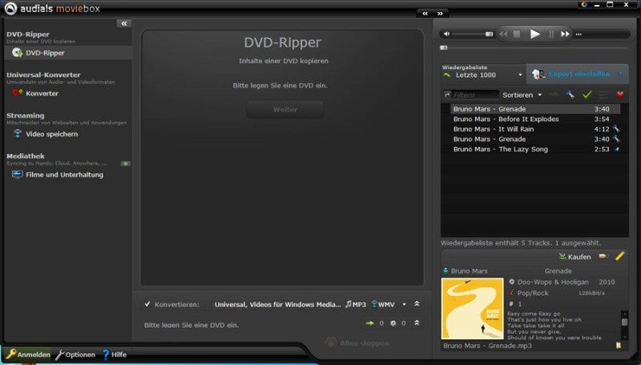Expand the DVD status row panel
This screenshot has width=641, height=365.
pyautogui.click(x=417, y=322)
